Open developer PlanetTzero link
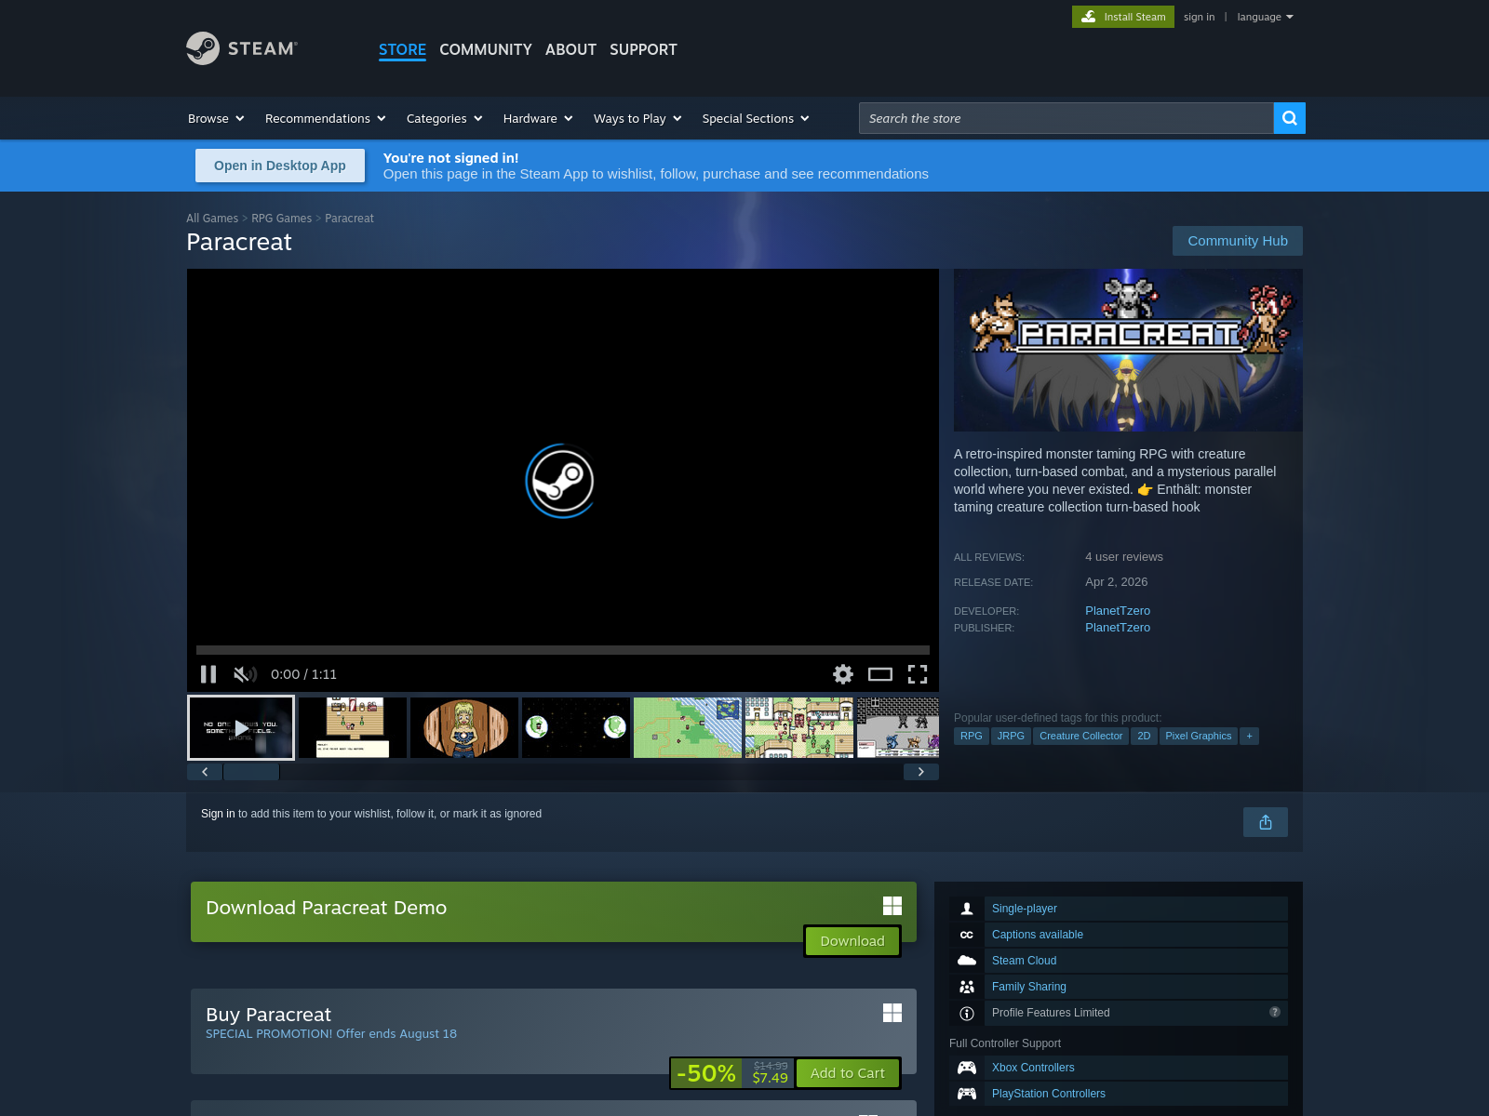This screenshot has width=1489, height=1116. [1118, 611]
